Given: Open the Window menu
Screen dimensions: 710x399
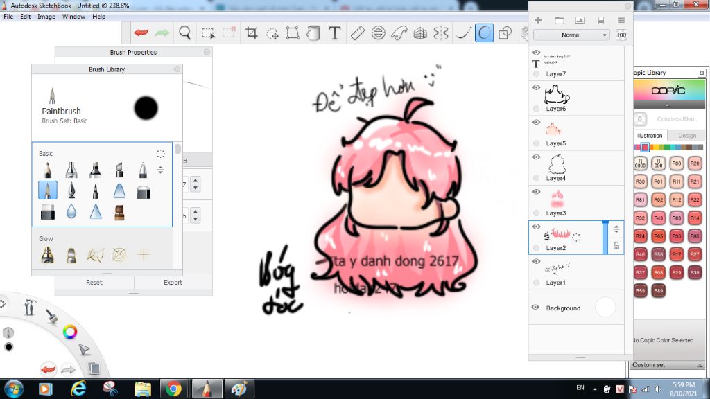Looking at the screenshot, I should point(73,17).
